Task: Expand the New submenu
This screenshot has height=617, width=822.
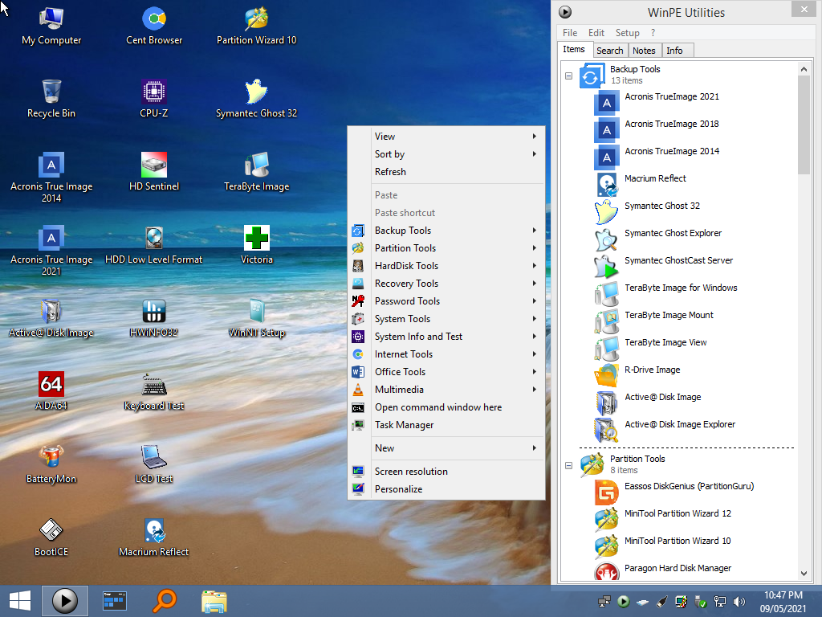Action: (x=446, y=448)
